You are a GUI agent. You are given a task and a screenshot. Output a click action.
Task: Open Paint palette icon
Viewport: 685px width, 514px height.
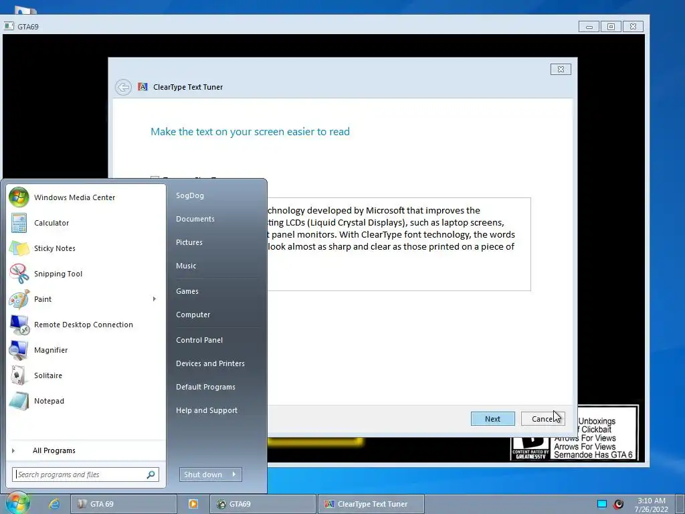[x=19, y=299]
